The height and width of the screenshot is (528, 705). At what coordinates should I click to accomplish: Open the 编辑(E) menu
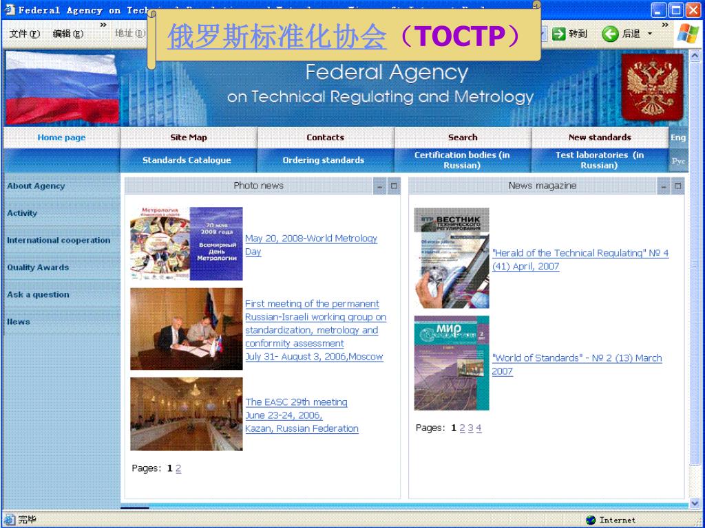tap(68, 34)
